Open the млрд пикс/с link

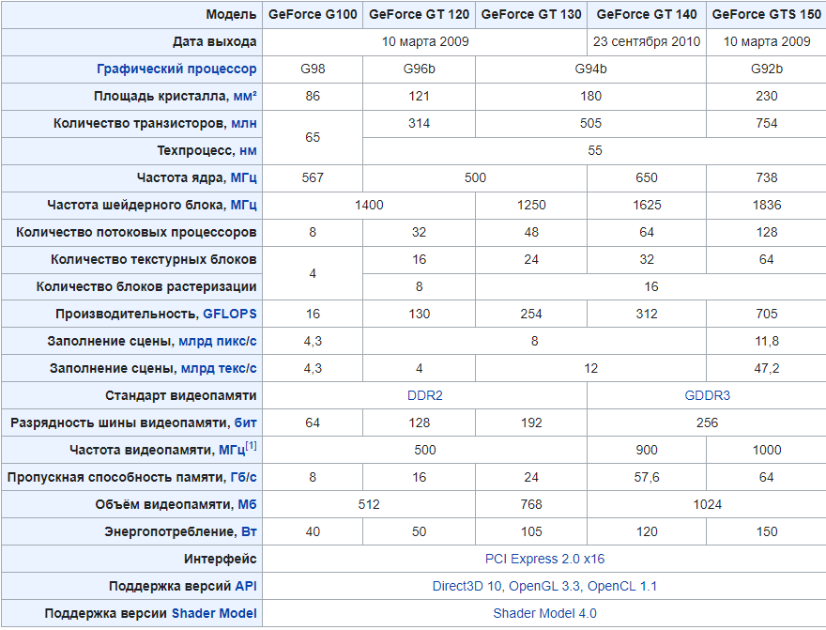coord(218,342)
